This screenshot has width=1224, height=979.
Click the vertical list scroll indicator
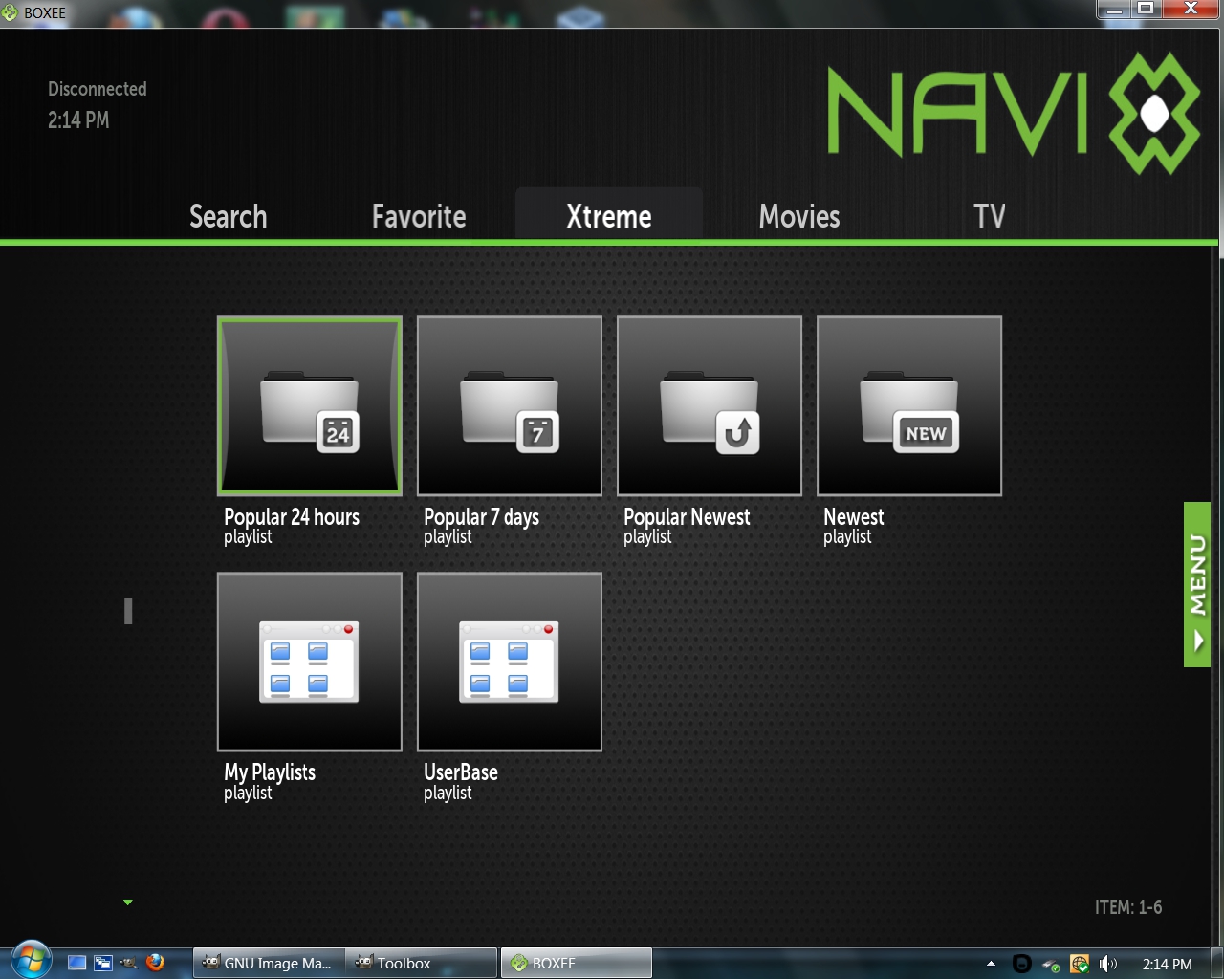tap(128, 611)
